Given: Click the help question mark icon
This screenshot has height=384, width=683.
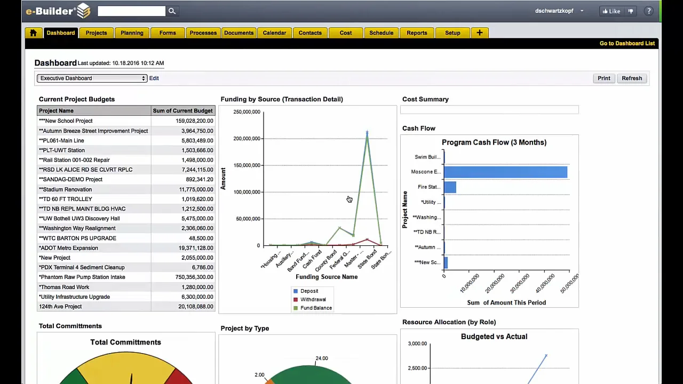Looking at the screenshot, I should 649,11.
